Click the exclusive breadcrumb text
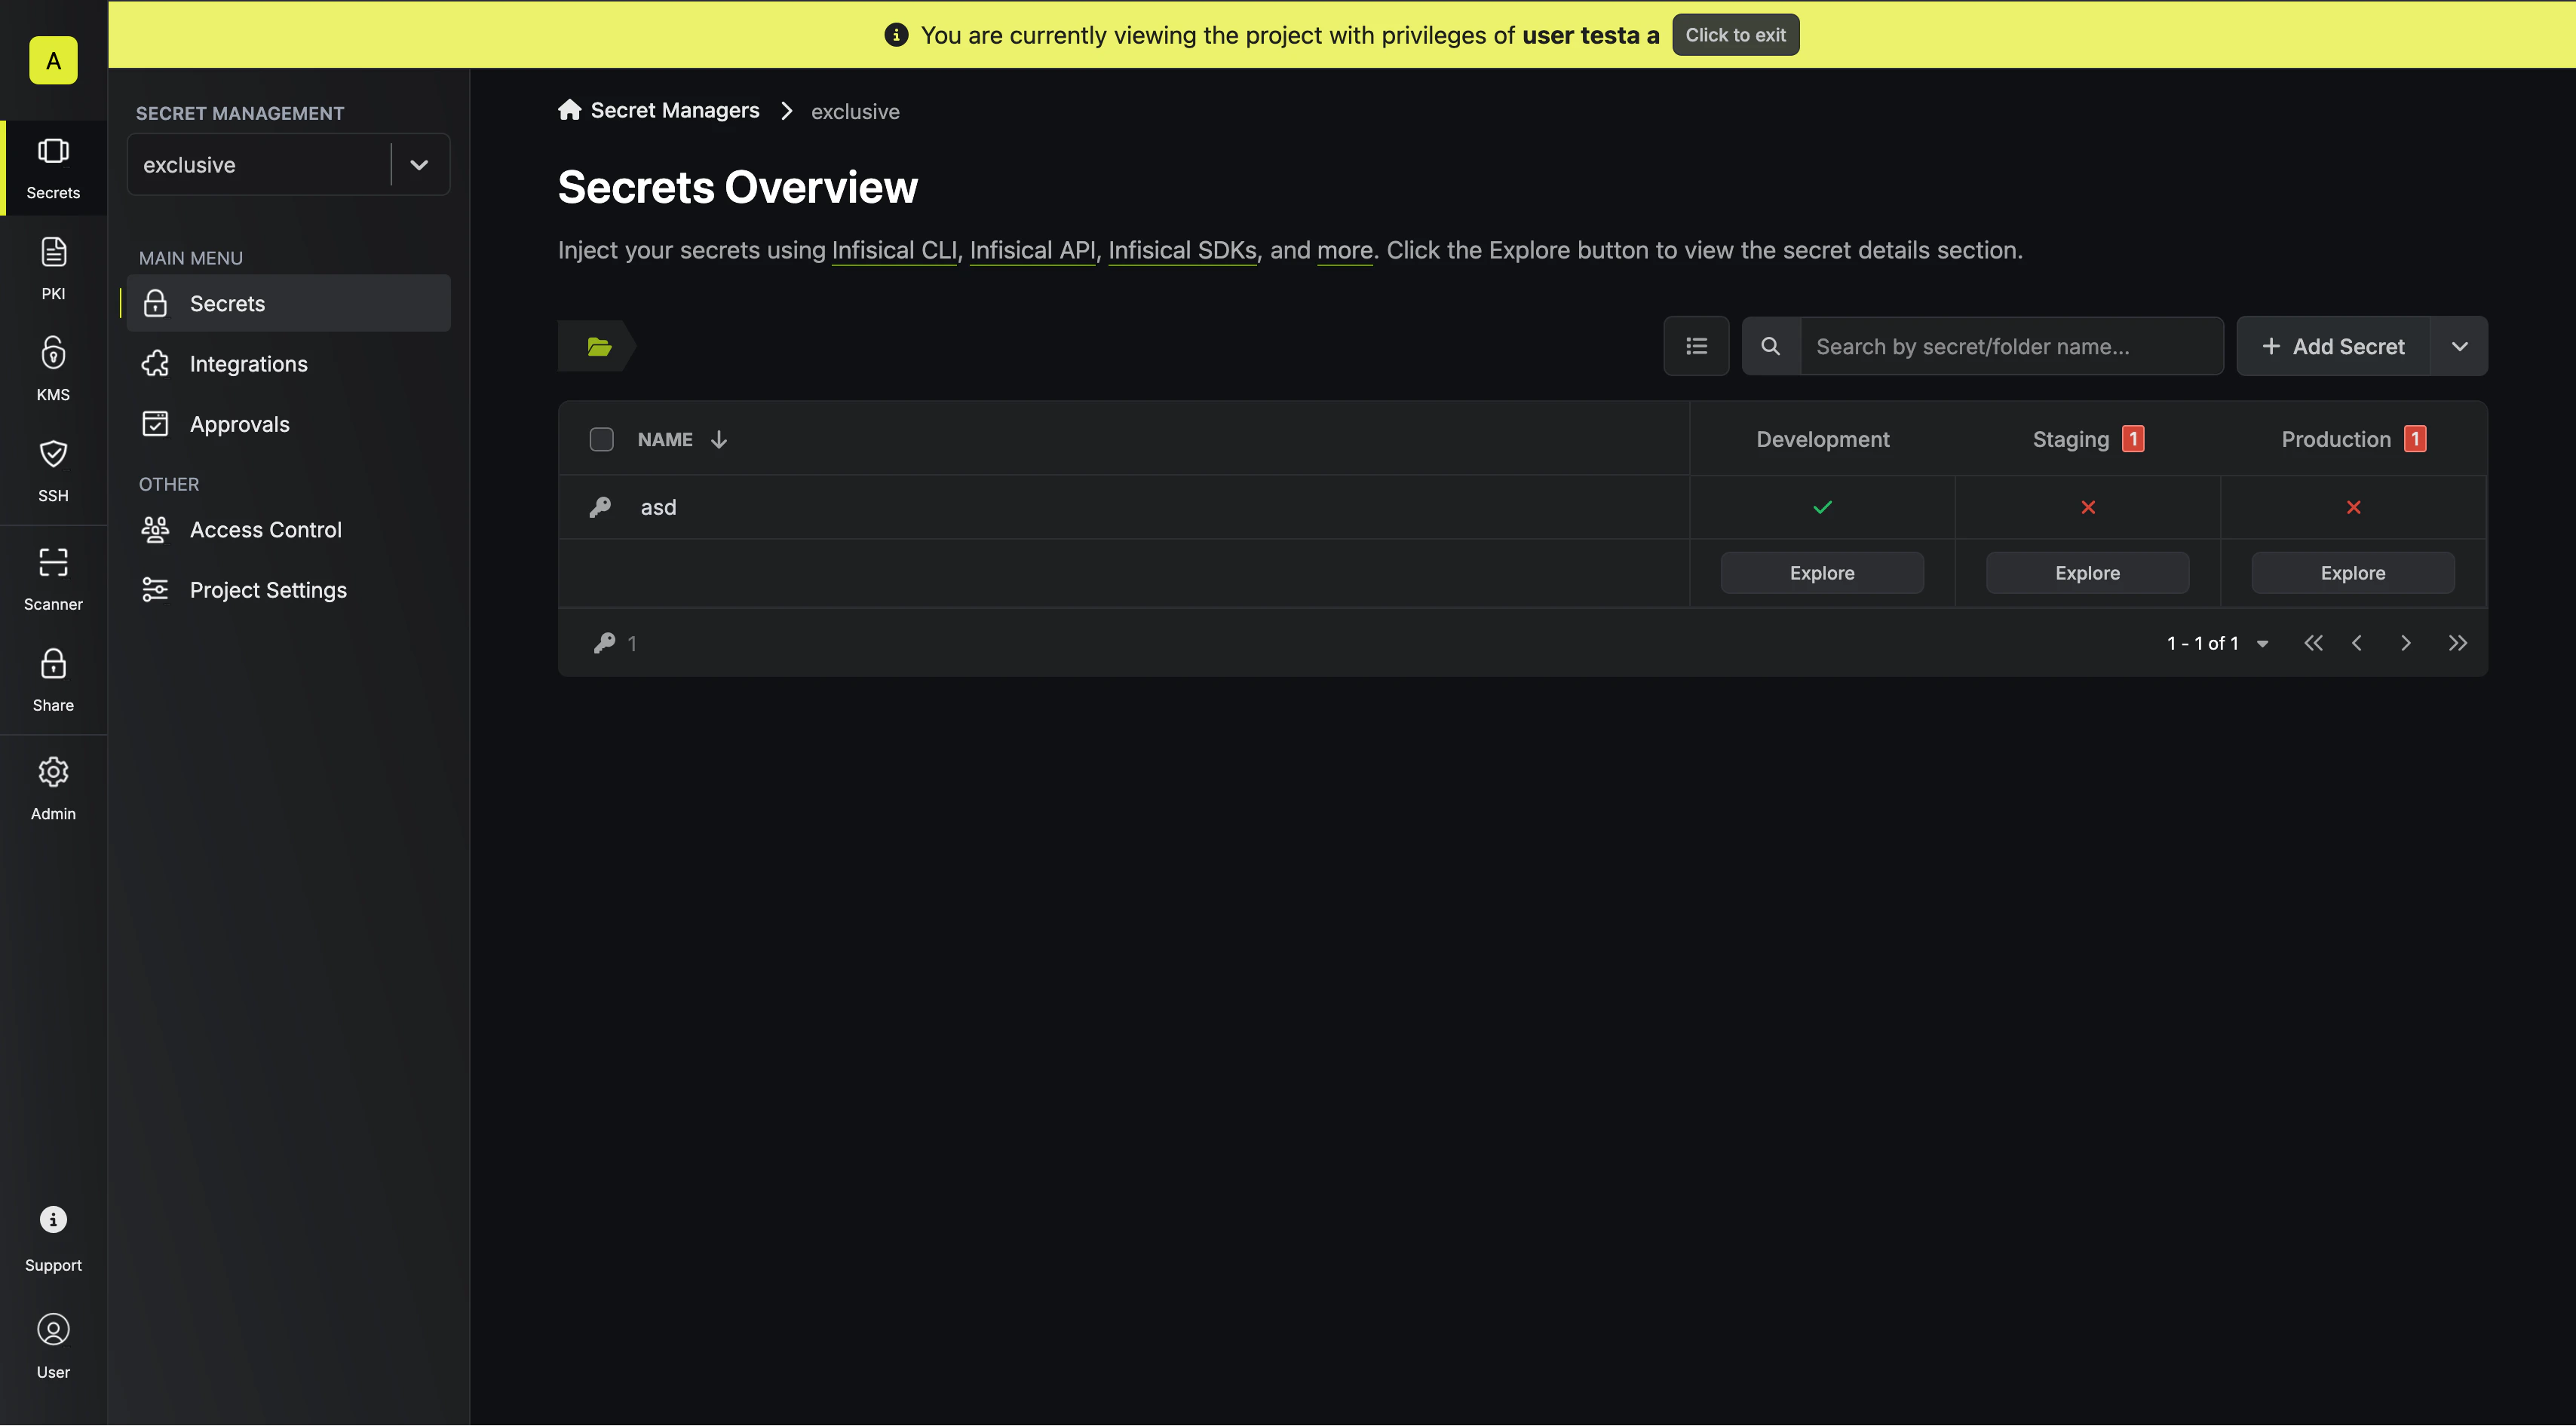The height and width of the screenshot is (1426, 2576). pos(855,112)
